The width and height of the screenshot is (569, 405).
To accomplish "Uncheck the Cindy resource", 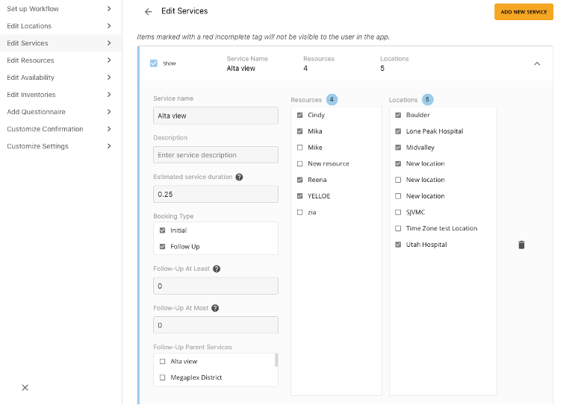I will (299, 116).
